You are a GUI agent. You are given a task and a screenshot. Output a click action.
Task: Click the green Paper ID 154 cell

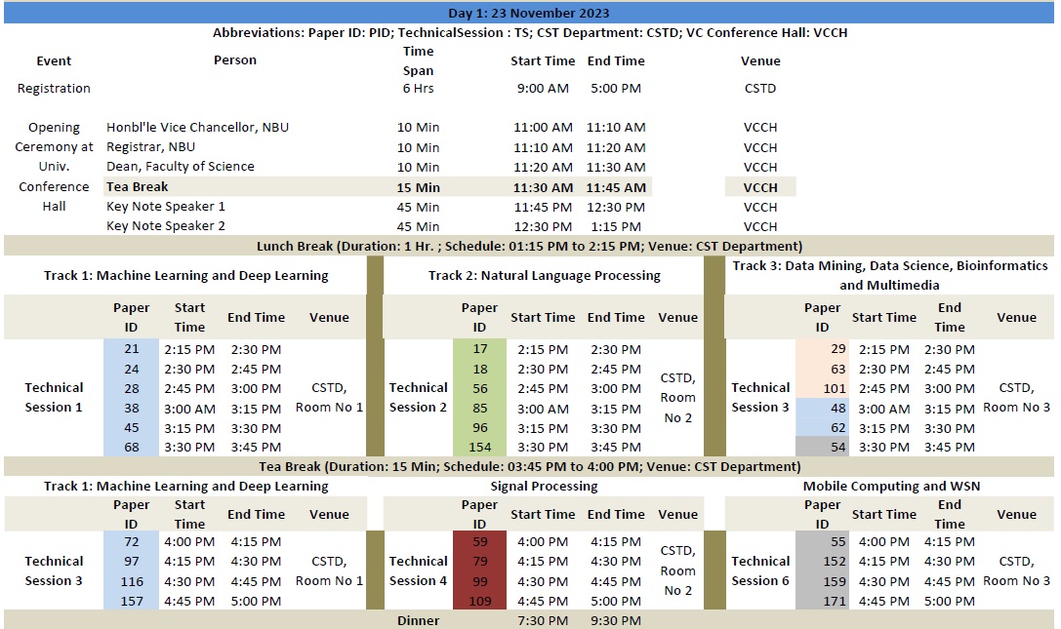[x=479, y=448]
